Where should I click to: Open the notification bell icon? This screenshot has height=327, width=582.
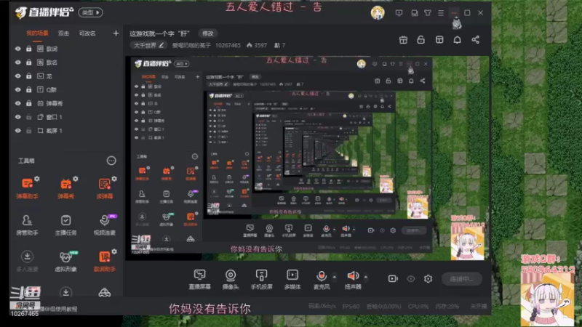(x=458, y=40)
